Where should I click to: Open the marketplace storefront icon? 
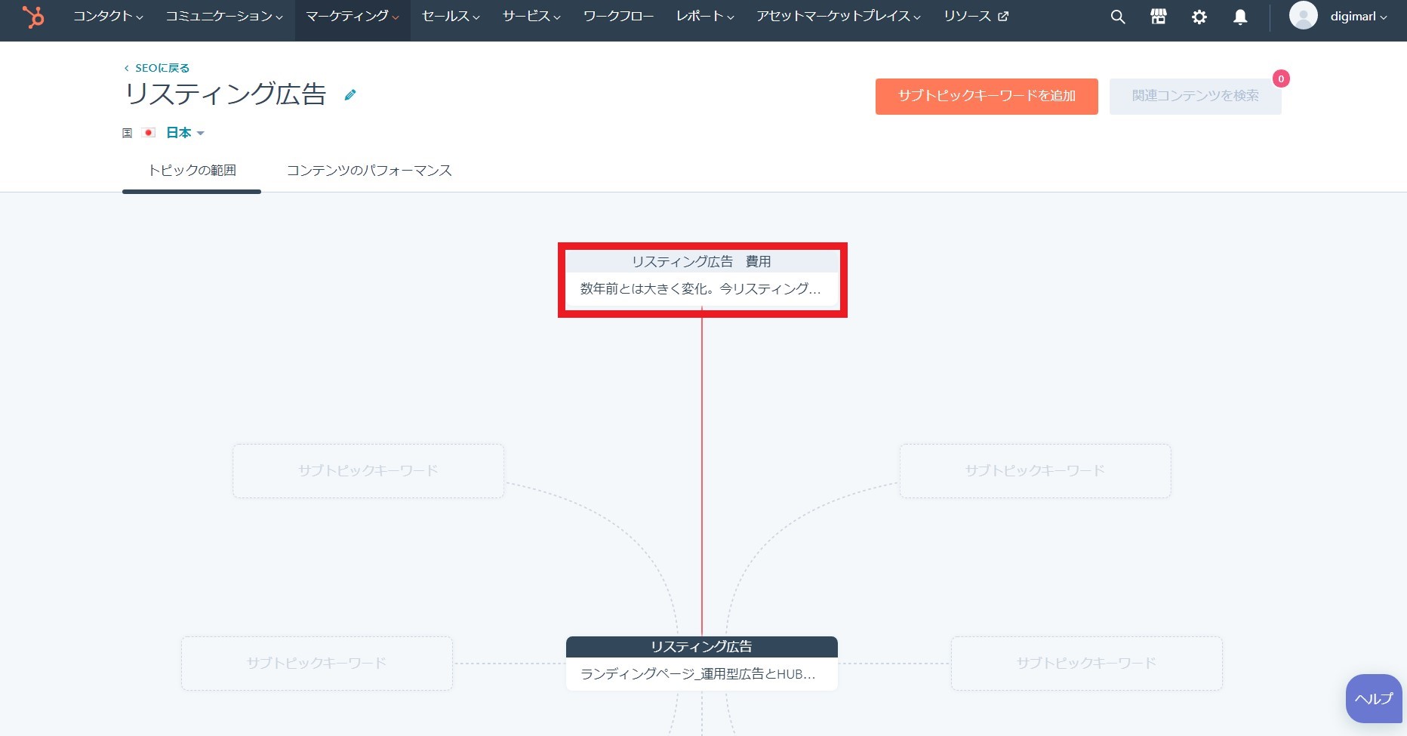pos(1159,17)
